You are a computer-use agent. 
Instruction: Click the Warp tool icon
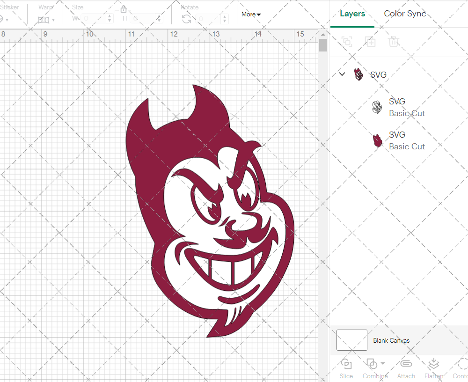44,19
